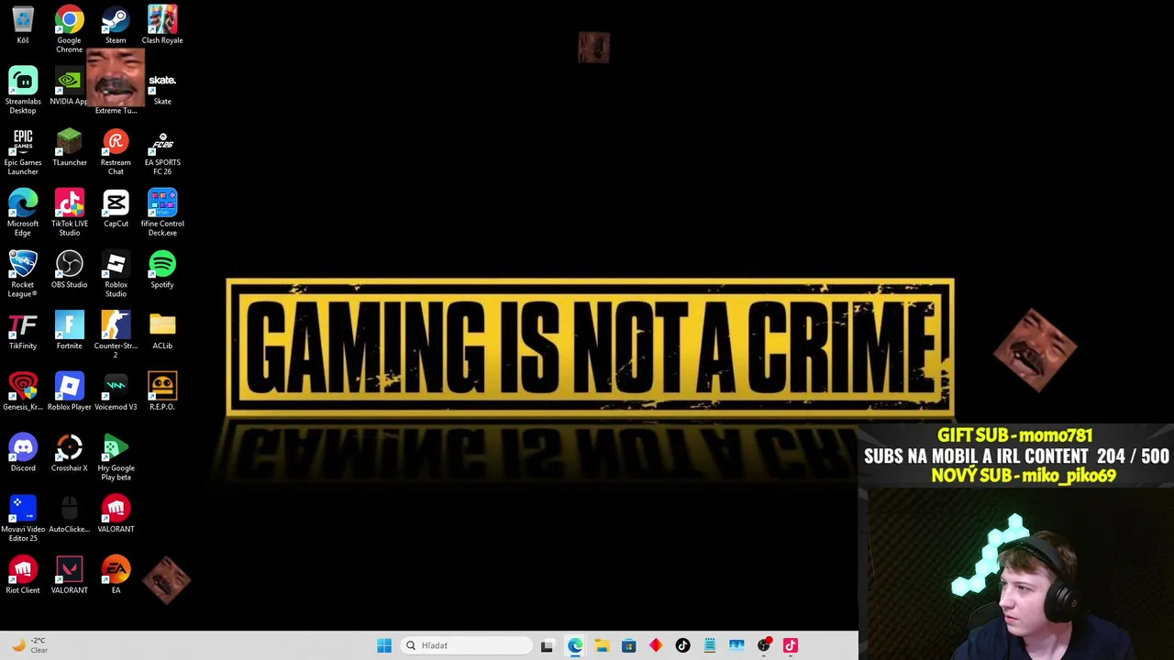Switch to OBS Studio in the taskbar
Image resolution: width=1174 pixels, height=660 pixels.
tap(764, 645)
